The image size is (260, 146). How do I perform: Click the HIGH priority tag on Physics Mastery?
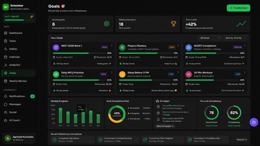pyautogui.click(x=172, y=47)
